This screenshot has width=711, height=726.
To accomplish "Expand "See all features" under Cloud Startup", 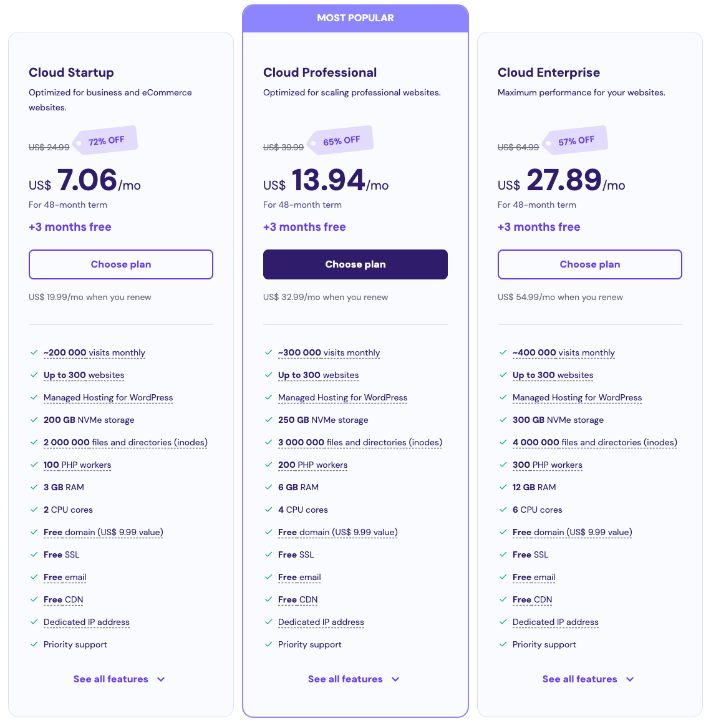I will [x=120, y=679].
